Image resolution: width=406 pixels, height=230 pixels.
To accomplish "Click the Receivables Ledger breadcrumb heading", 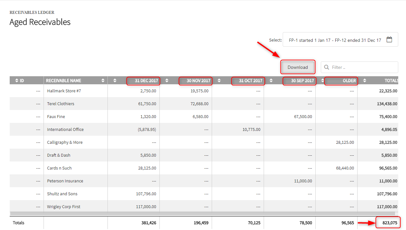I will coord(32,13).
